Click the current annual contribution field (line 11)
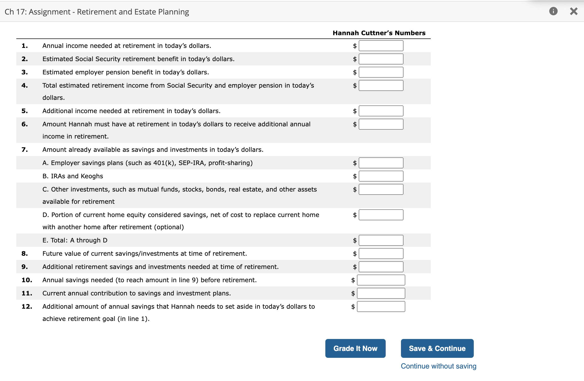The image size is (584, 381). (x=381, y=293)
